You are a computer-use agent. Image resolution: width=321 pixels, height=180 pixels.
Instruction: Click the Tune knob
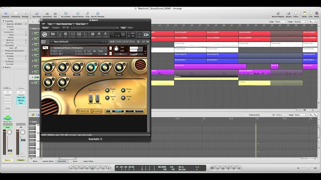(116, 49)
